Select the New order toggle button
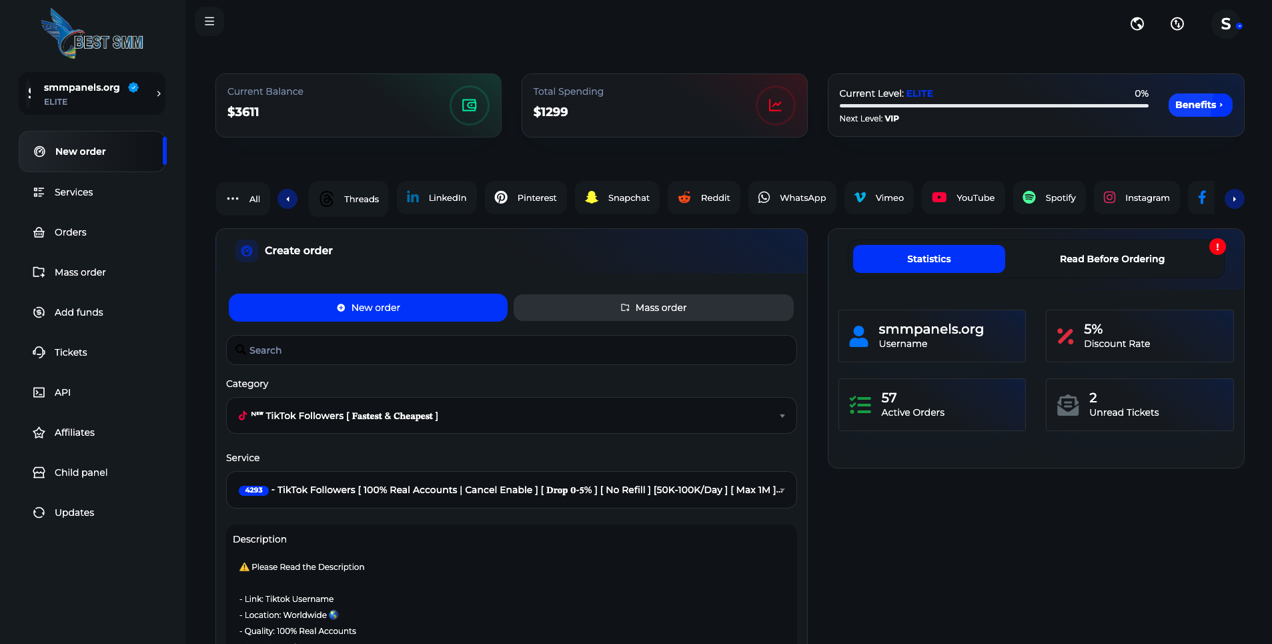Image resolution: width=1272 pixels, height=644 pixels. pos(368,308)
